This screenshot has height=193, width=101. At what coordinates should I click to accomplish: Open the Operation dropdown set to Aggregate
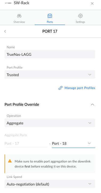pyautogui.click(x=50, y=123)
